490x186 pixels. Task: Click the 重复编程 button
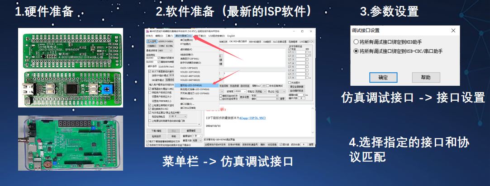[x=191, y=131]
